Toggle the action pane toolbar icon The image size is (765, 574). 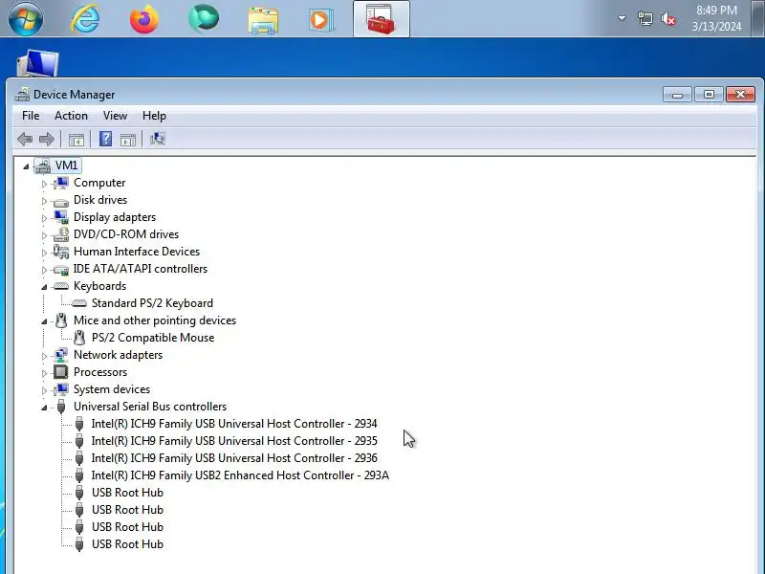(128, 140)
